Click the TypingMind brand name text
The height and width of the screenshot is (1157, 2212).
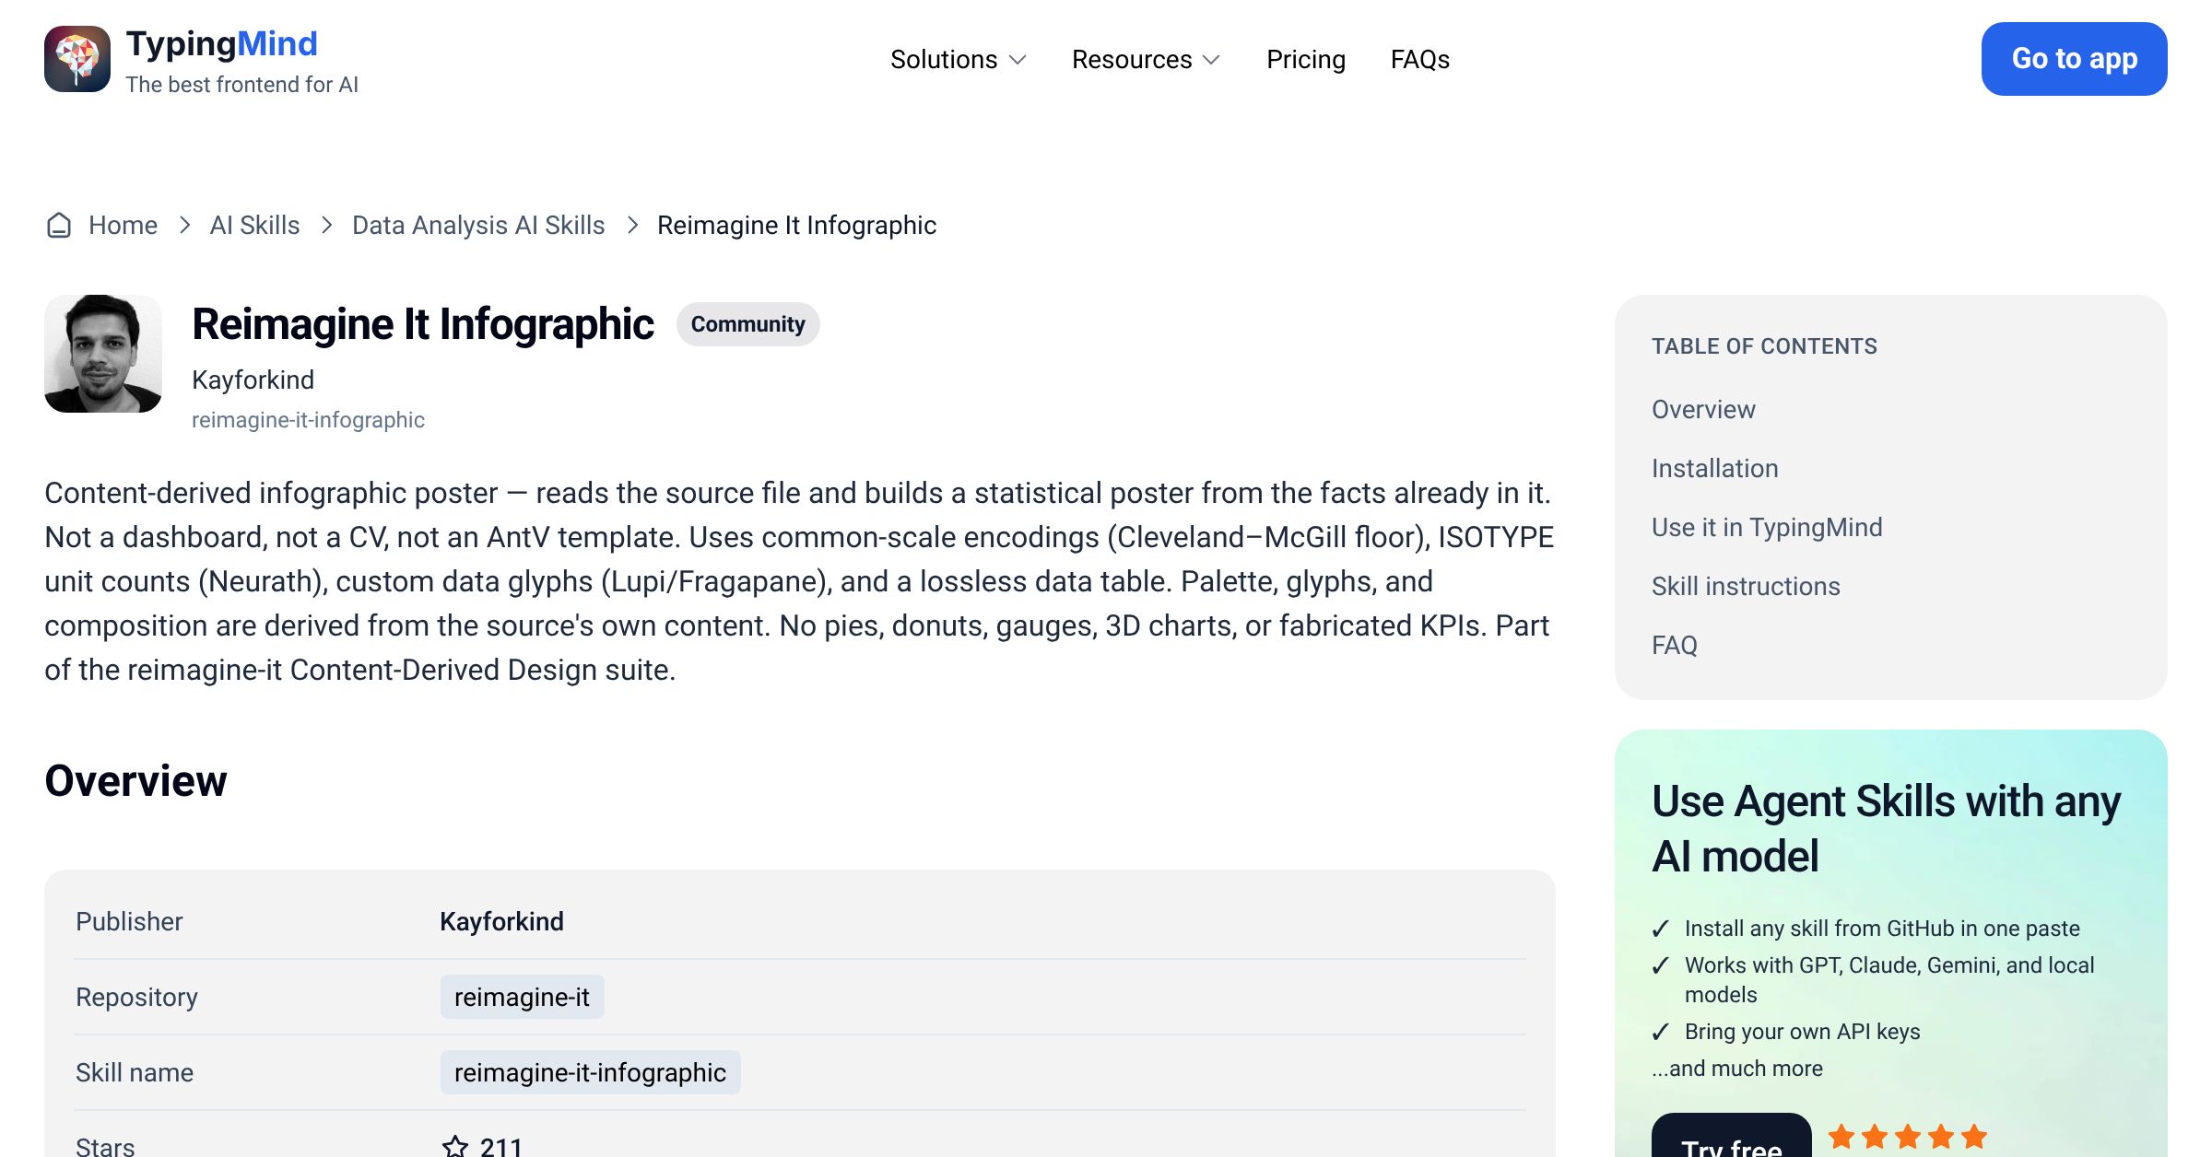[x=221, y=44]
